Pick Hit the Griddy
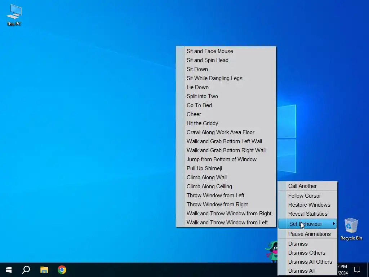Screen dimensions: 369x277 pos(226,123)
